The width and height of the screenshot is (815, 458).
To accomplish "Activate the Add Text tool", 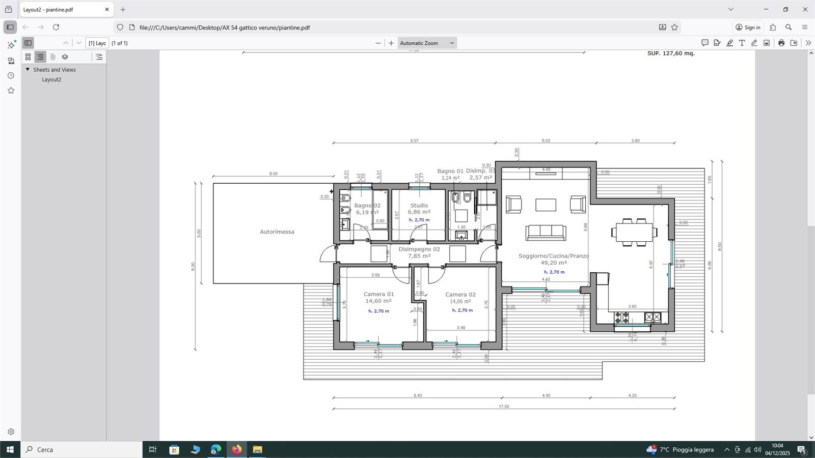I will coord(742,43).
